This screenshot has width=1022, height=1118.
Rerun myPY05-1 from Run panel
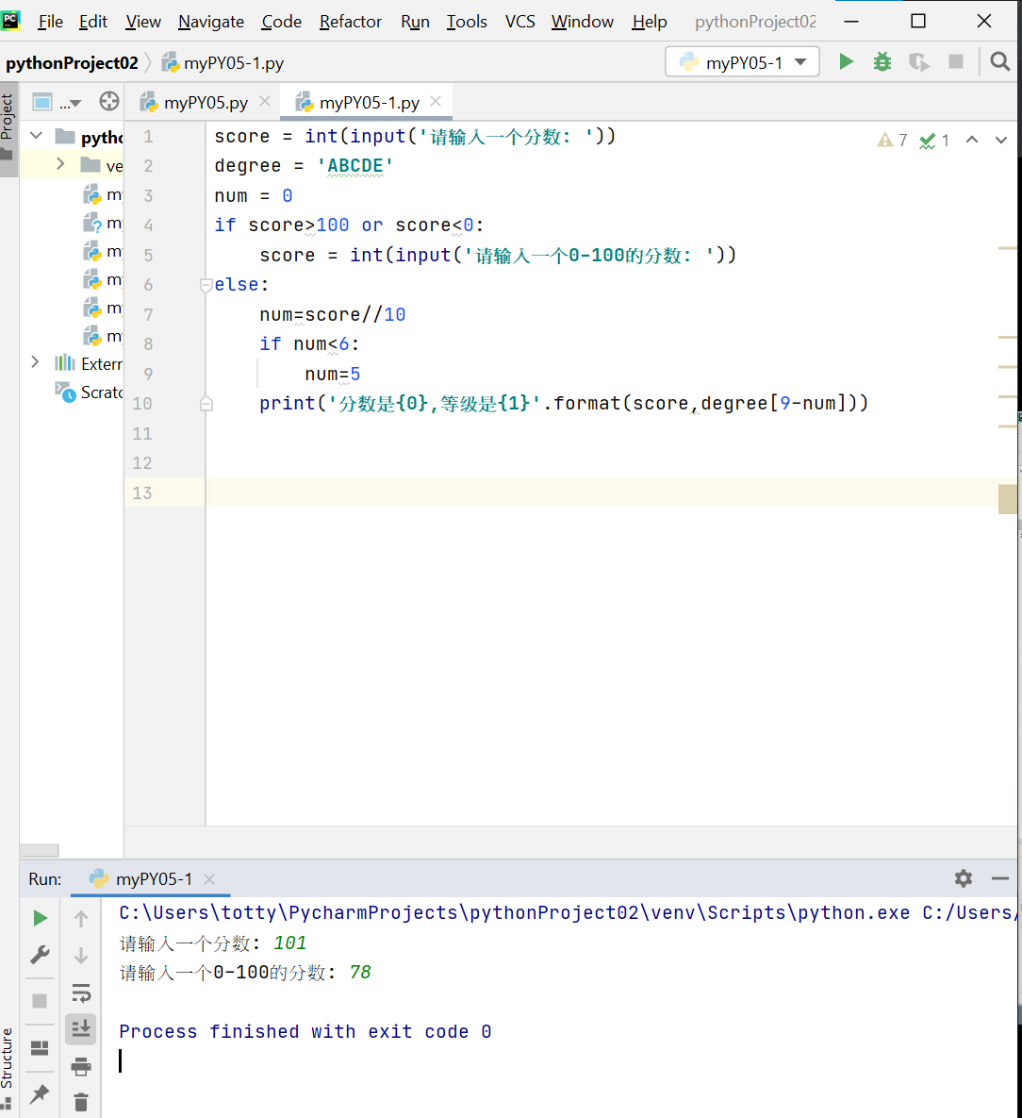41,918
